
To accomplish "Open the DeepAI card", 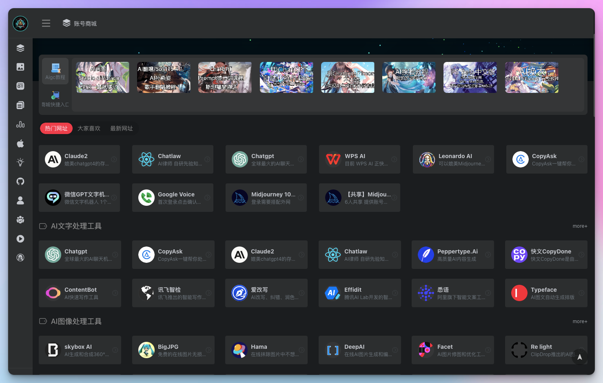I will (x=360, y=350).
